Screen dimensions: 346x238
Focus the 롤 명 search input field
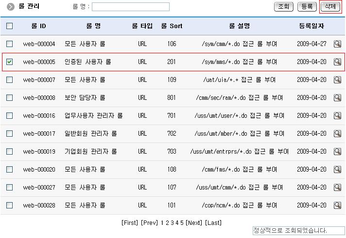(x=131, y=7)
